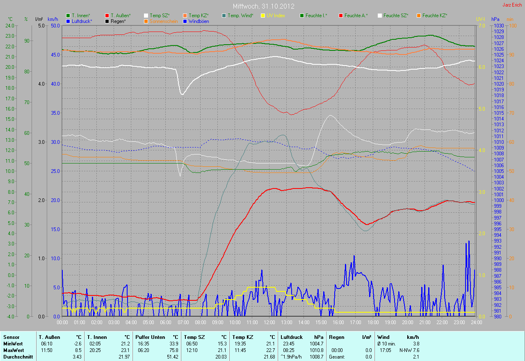Select the T. Außen average "3.43"
Image resolution: width=525 pixels, height=361 pixels.
(77, 357)
